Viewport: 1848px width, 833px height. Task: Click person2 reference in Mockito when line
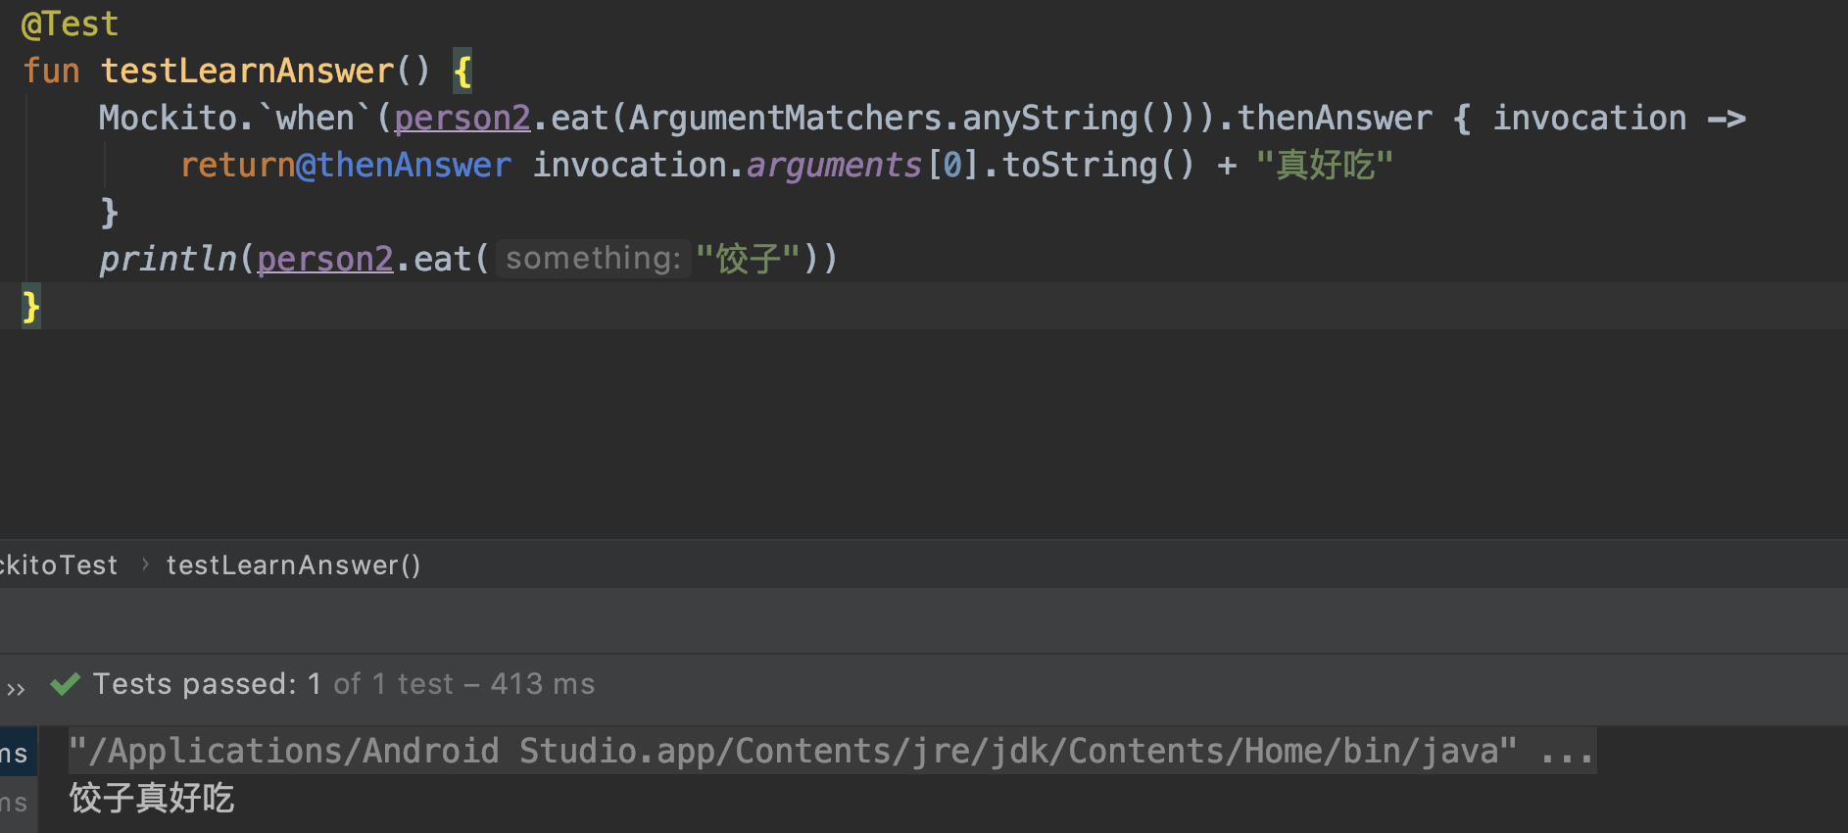pos(462,118)
